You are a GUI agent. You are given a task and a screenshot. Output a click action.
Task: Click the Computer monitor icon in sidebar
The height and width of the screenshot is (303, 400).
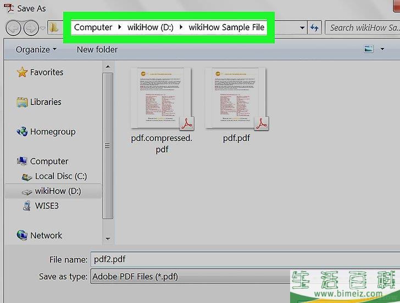(22, 161)
